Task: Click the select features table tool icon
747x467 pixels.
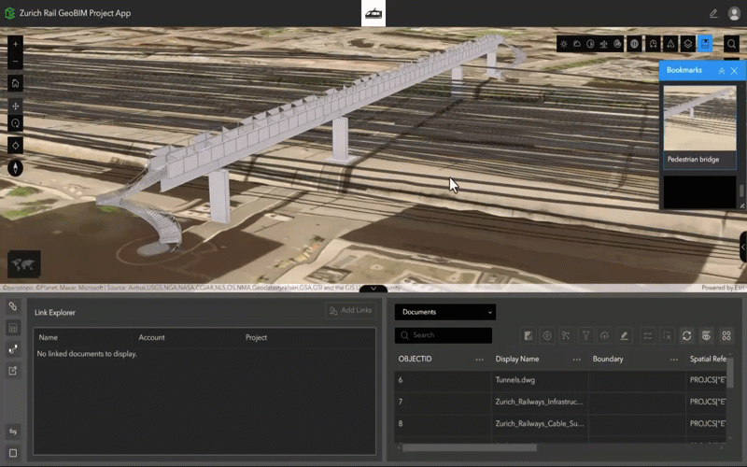Action: pos(566,336)
